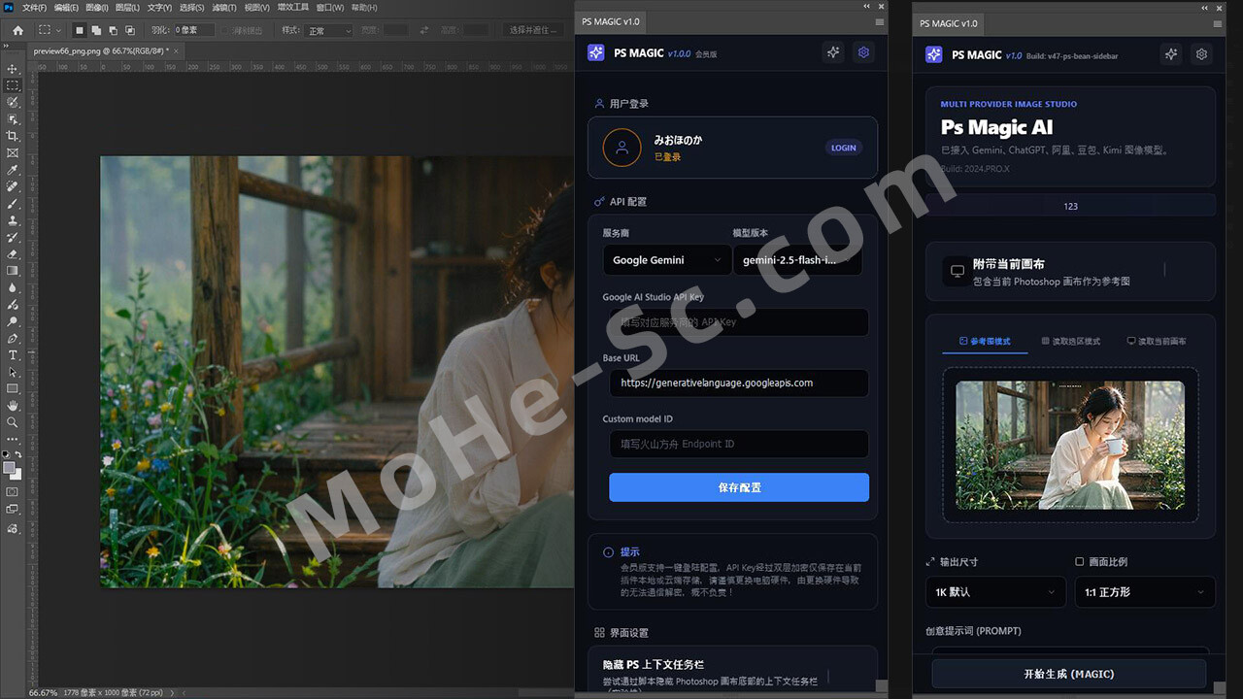Choose Subtract from selection mode button
This screenshot has height=699, width=1243.
(x=113, y=30)
